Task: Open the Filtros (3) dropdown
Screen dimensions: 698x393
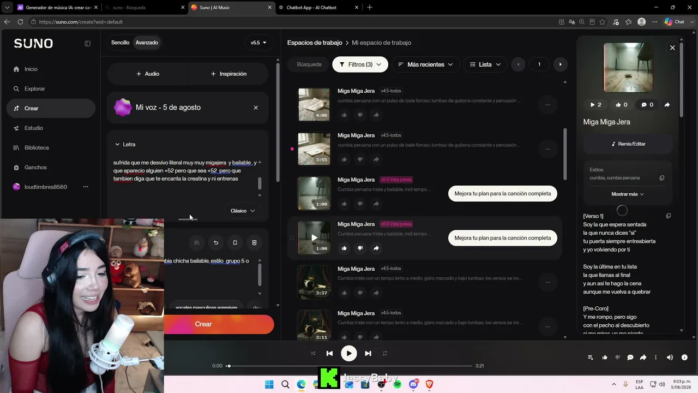Action: coord(360,64)
